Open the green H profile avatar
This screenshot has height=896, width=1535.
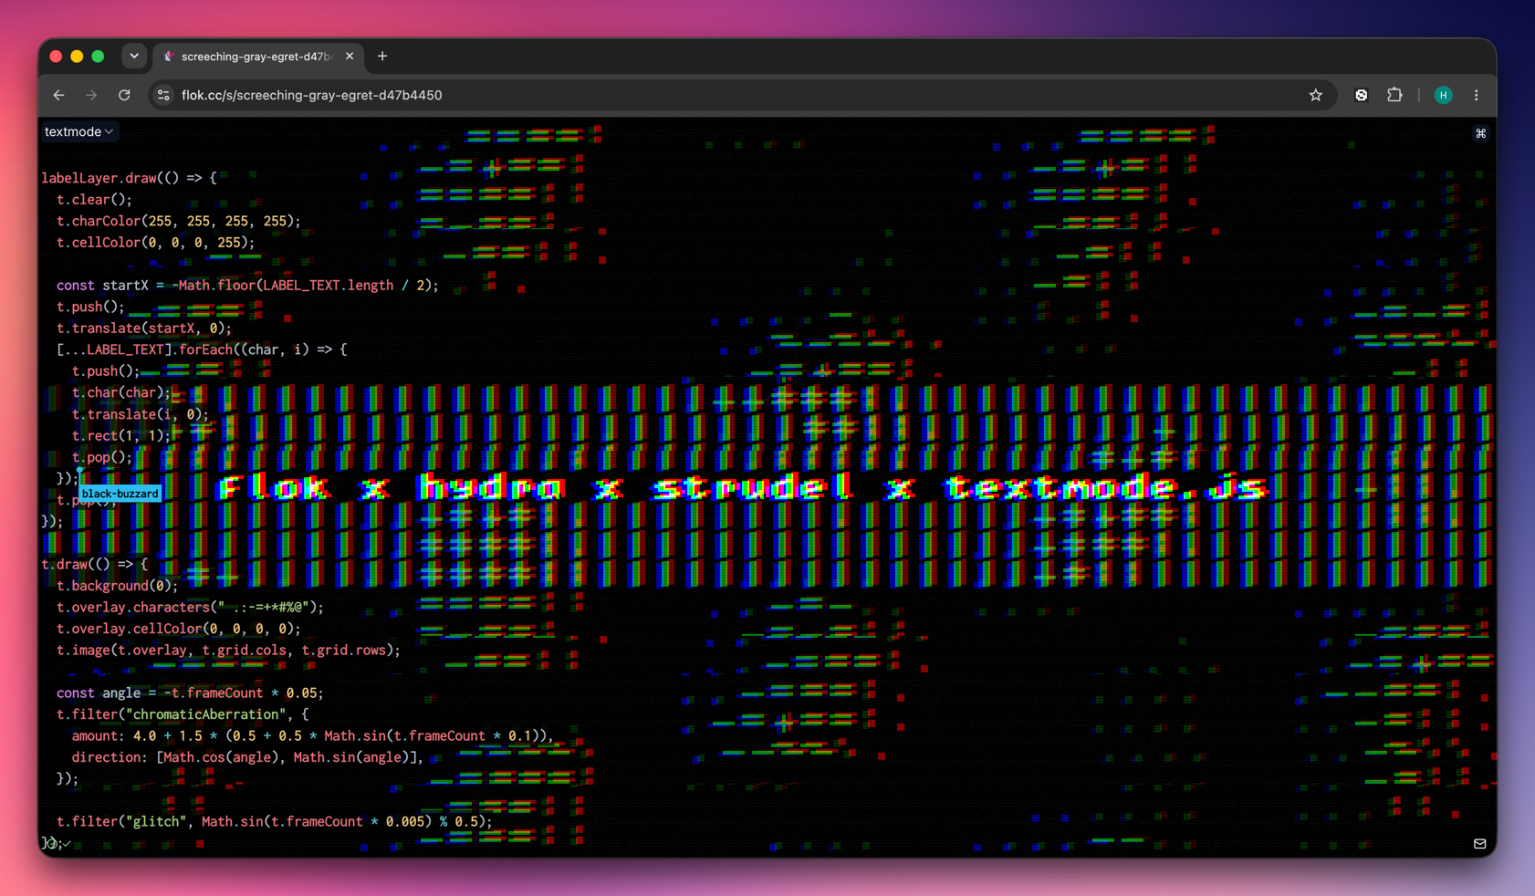pos(1443,95)
